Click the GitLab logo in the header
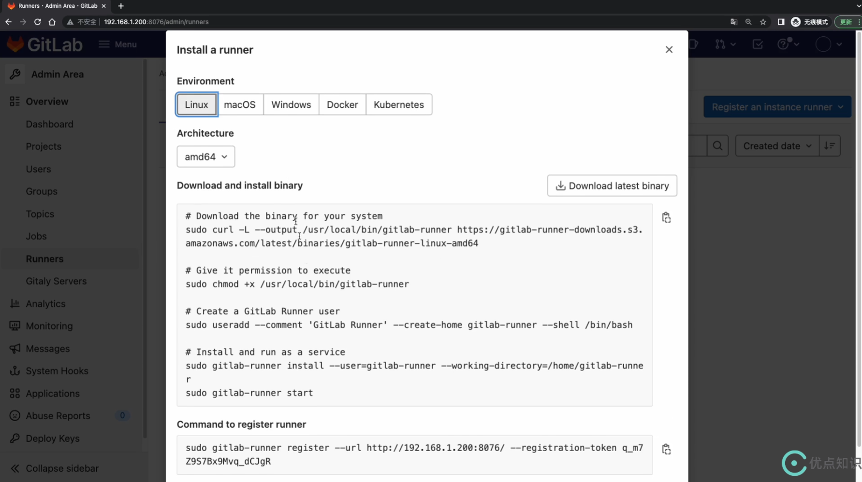Screen dimensions: 862x482 point(44,44)
